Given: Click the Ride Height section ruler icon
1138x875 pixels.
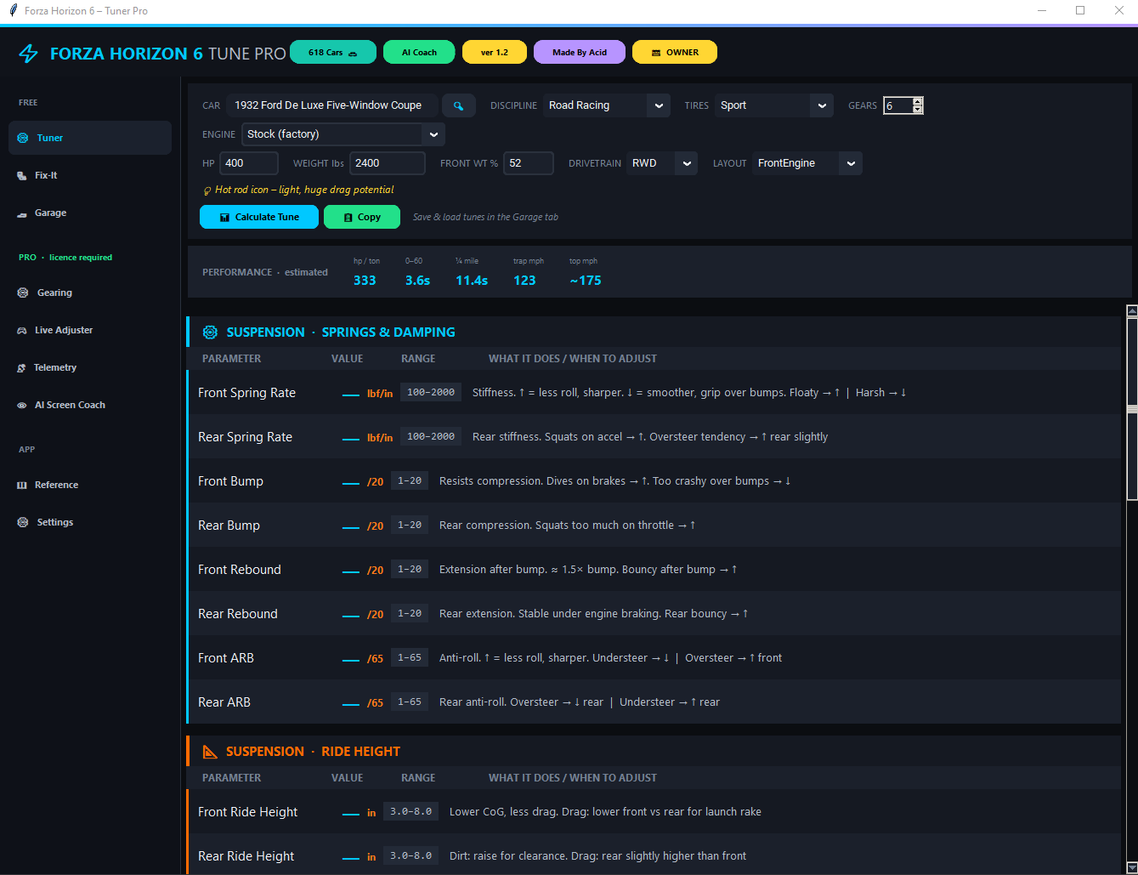Looking at the screenshot, I should pyautogui.click(x=210, y=752).
